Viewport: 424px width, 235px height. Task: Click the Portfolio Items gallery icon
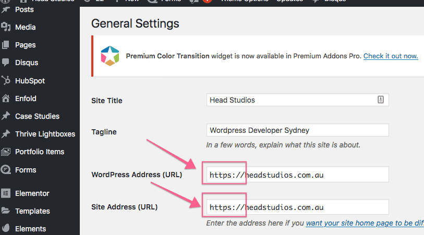(6, 152)
